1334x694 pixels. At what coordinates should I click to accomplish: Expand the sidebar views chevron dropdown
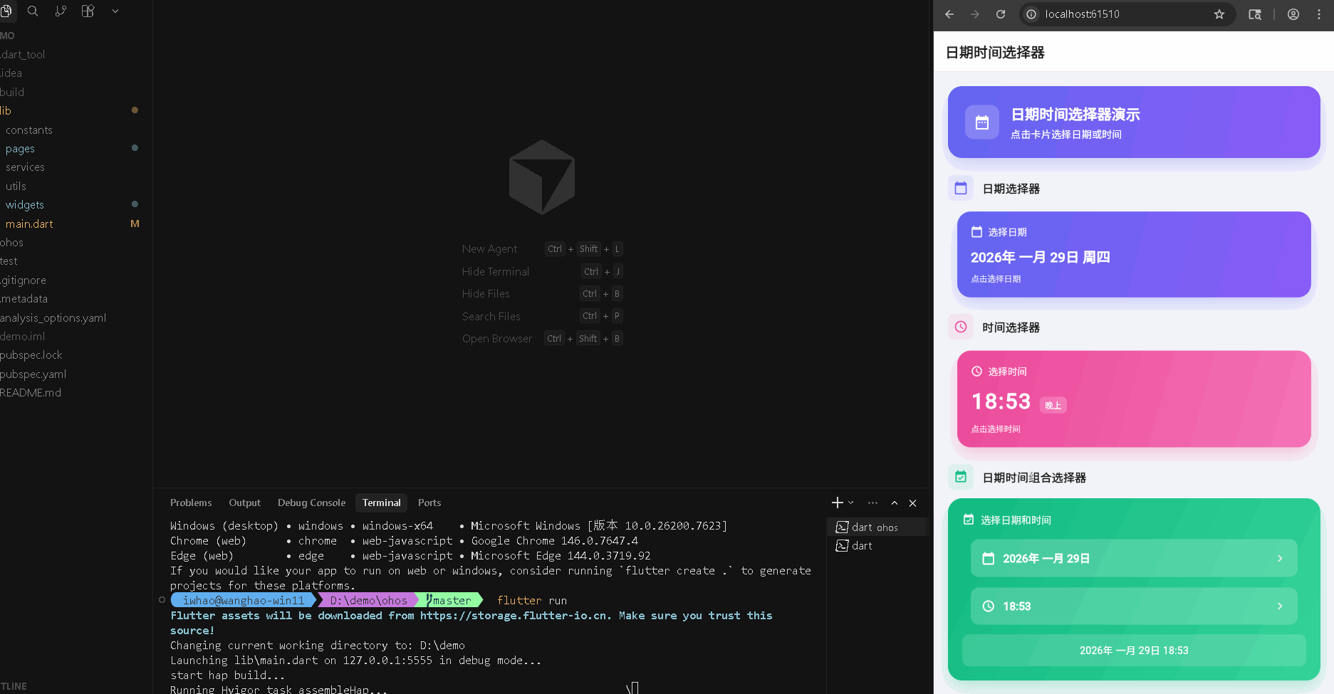click(115, 11)
